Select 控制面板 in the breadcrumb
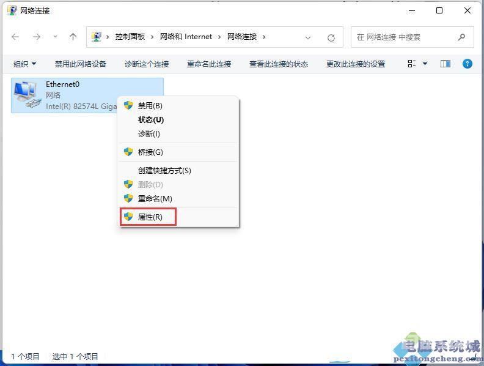 click(130, 37)
